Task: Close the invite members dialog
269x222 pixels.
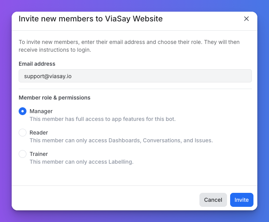Action: pyautogui.click(x=246, y=19)
